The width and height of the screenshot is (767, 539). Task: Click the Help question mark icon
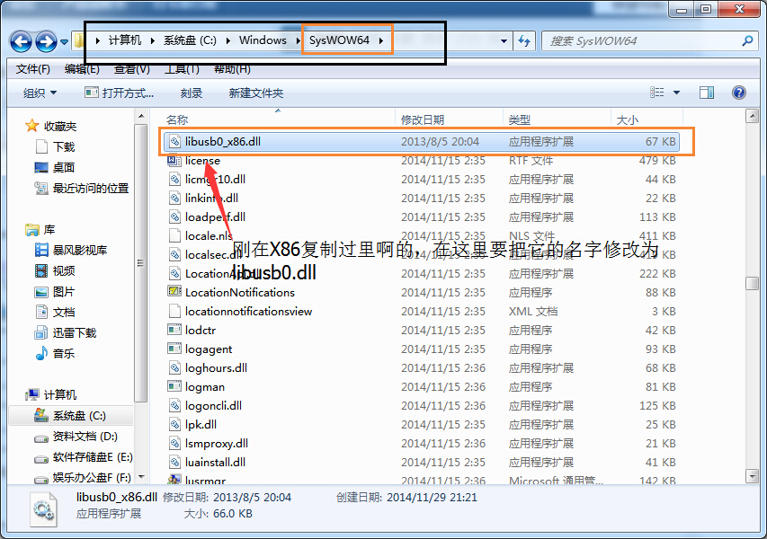[739, 93]
